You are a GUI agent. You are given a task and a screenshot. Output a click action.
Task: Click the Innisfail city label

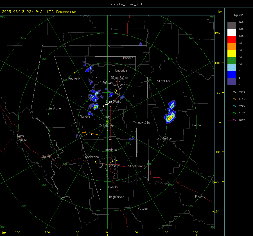pyautogui.click(x=113, y=102)
